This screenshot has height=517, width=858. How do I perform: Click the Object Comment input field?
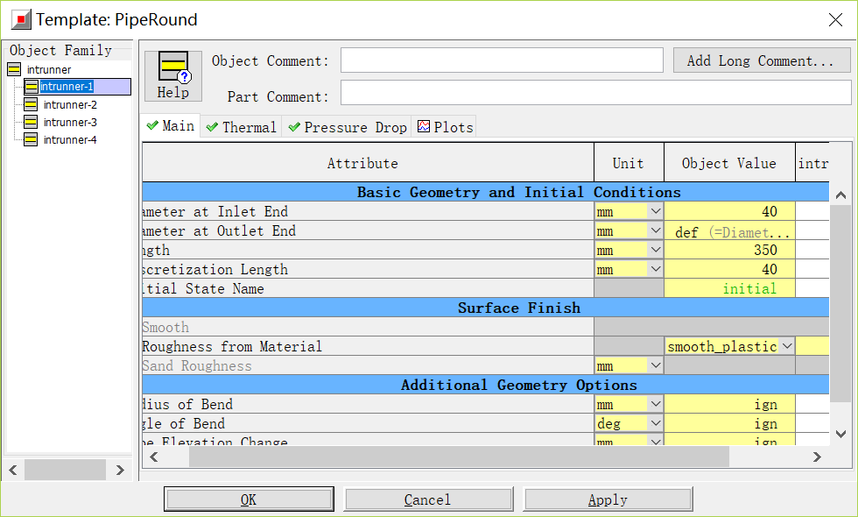click(502, 60)
